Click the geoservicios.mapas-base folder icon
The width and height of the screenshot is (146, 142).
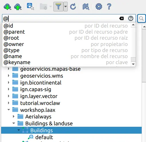click(15, 69)
